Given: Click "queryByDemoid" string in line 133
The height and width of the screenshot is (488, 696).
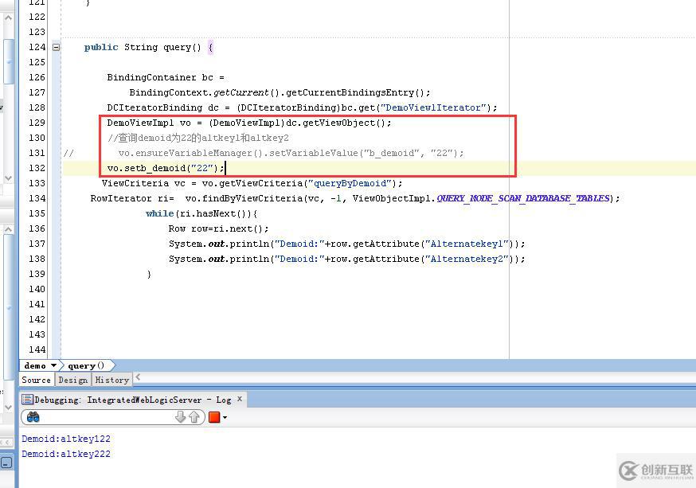Looking at the screenshot, I should click(x=350, y=183).
